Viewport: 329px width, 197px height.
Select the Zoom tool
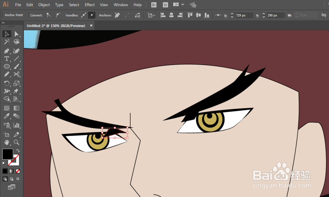tap(16, 142)
